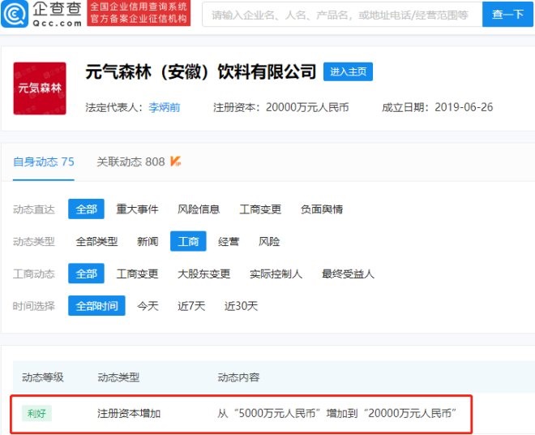
Task: Select 负面舆情 filter option
Action: (322, 209)
